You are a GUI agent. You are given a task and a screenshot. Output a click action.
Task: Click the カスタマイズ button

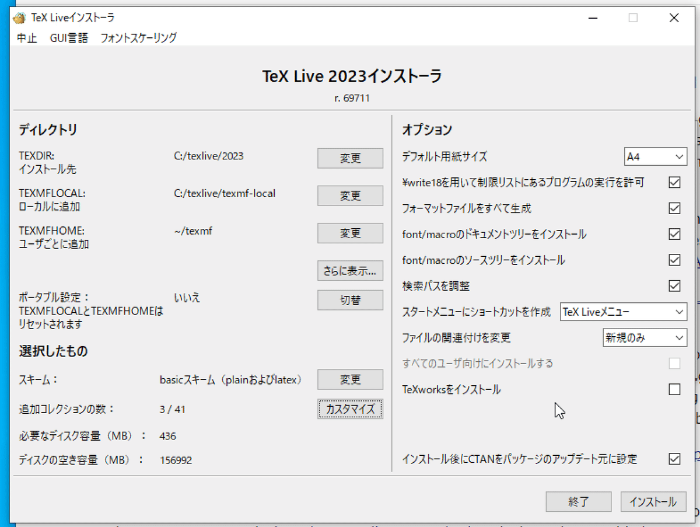coord(350,409)
